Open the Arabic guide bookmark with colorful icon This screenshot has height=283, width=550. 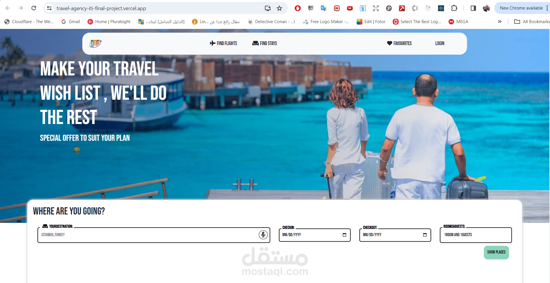[161, 22]
